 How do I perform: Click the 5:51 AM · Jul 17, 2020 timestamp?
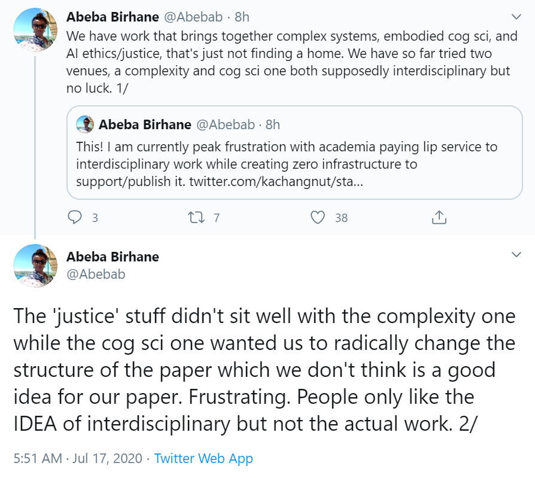78,458
